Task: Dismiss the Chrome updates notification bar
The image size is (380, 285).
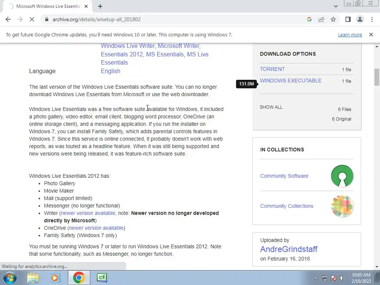Action: click(x=371, y=35)
